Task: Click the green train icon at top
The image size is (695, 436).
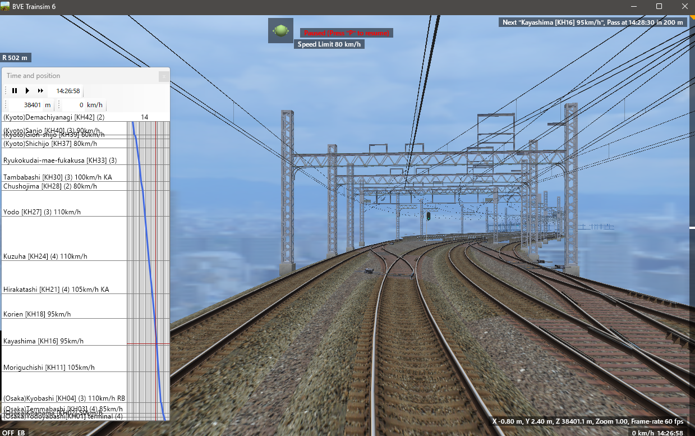Action: 280,31
